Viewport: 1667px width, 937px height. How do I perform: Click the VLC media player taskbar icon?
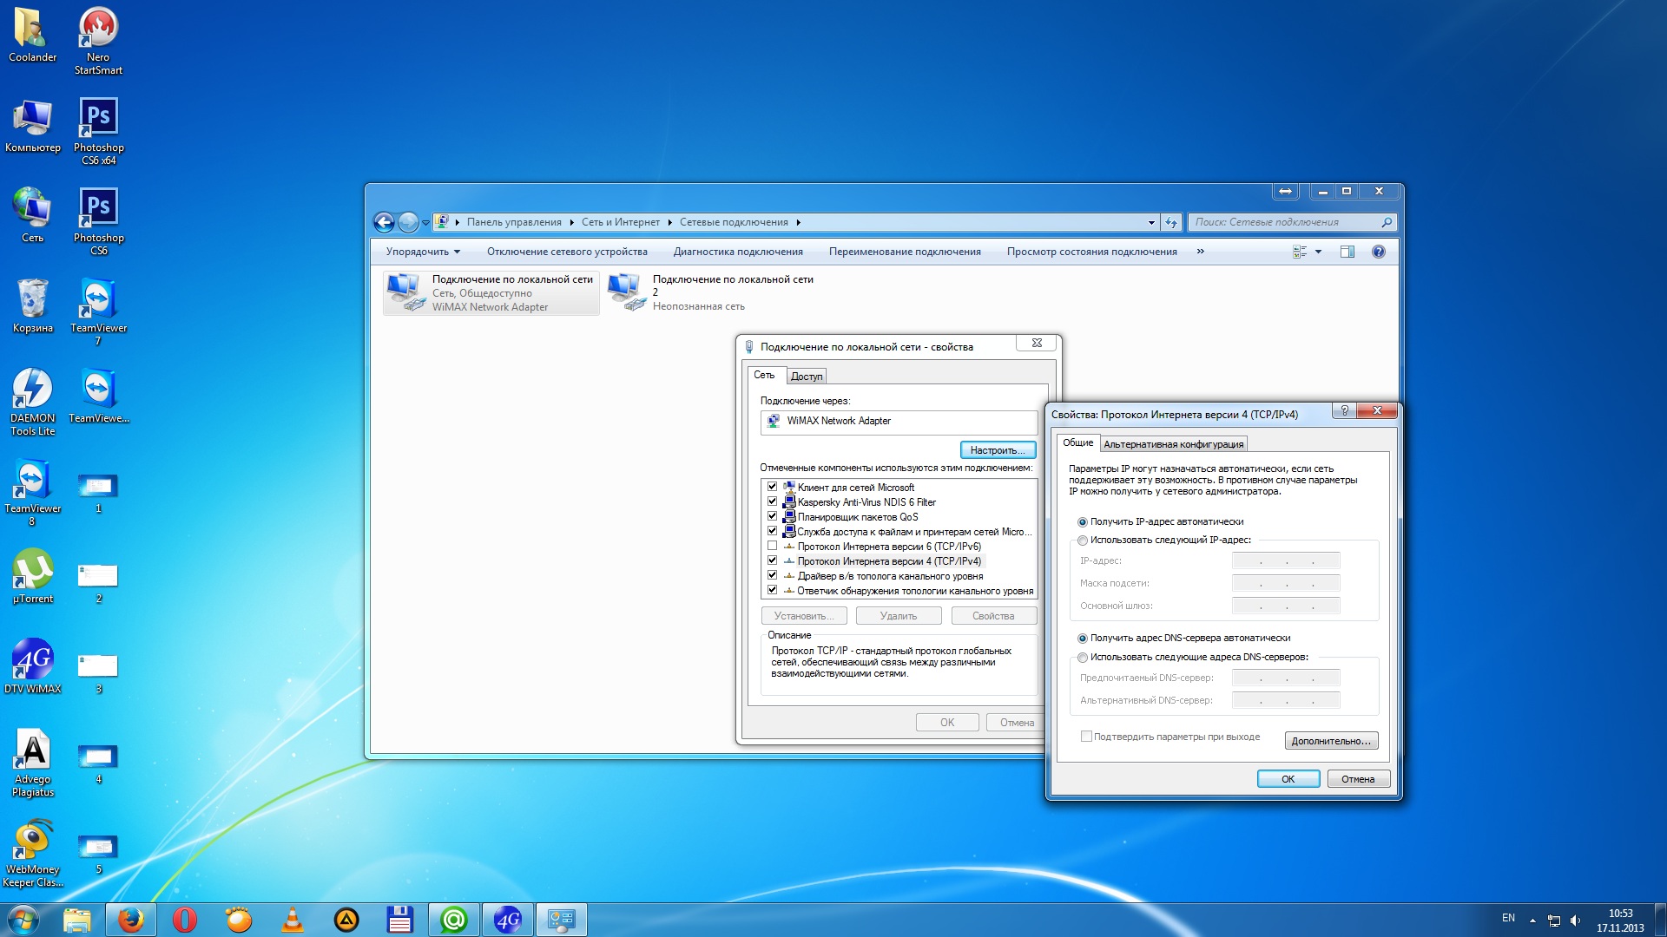coord(293,920)
